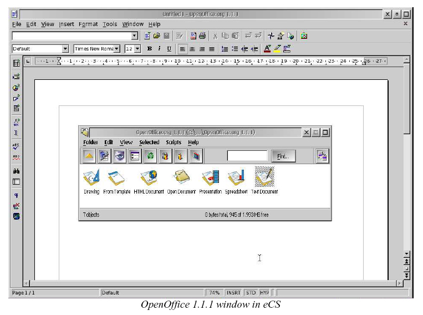
Task: Click the refresh green icon in folder toolbar
Action: pos(150,156)
